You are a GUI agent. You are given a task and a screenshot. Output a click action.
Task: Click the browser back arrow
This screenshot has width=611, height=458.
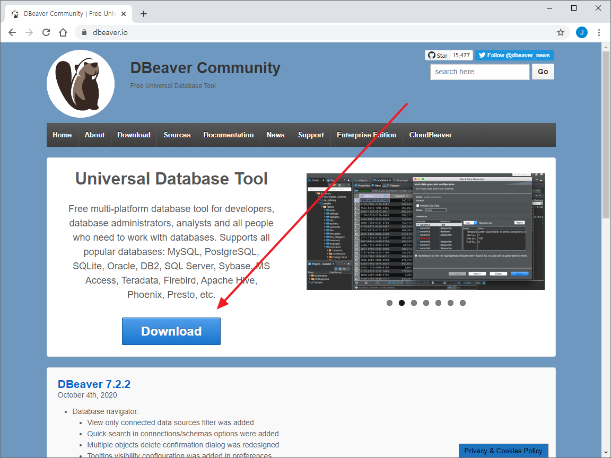tap(12, 32)
